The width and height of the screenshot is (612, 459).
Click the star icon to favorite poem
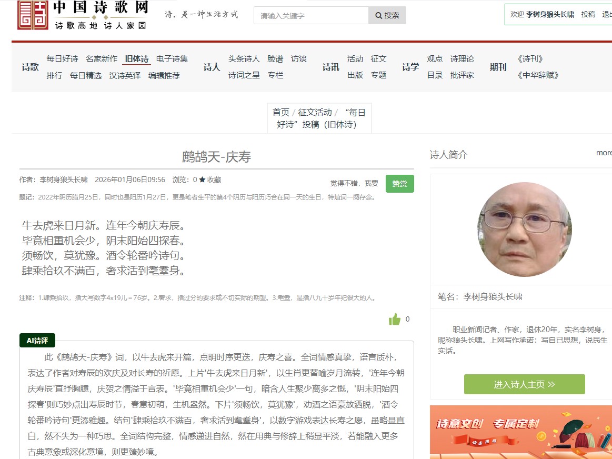[x=203, y=180]
